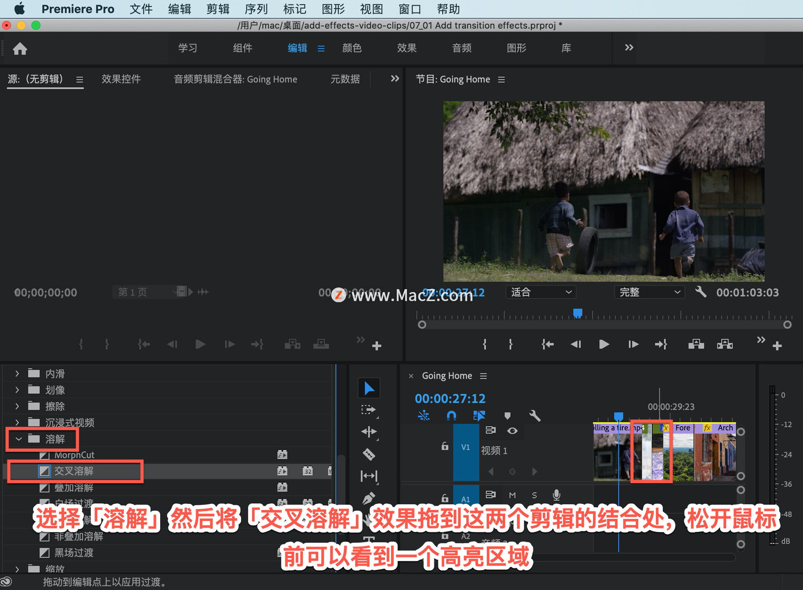The height and width of the screenshot is (590, 803).
Task: Select the Slip tool
Action: click(369, 476)
